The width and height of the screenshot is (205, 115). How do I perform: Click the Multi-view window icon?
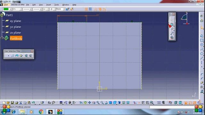point(111,103)
